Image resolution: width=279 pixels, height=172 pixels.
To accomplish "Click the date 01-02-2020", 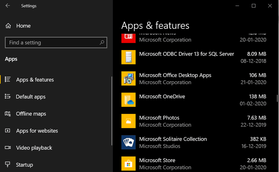I will tap(253, 103).
